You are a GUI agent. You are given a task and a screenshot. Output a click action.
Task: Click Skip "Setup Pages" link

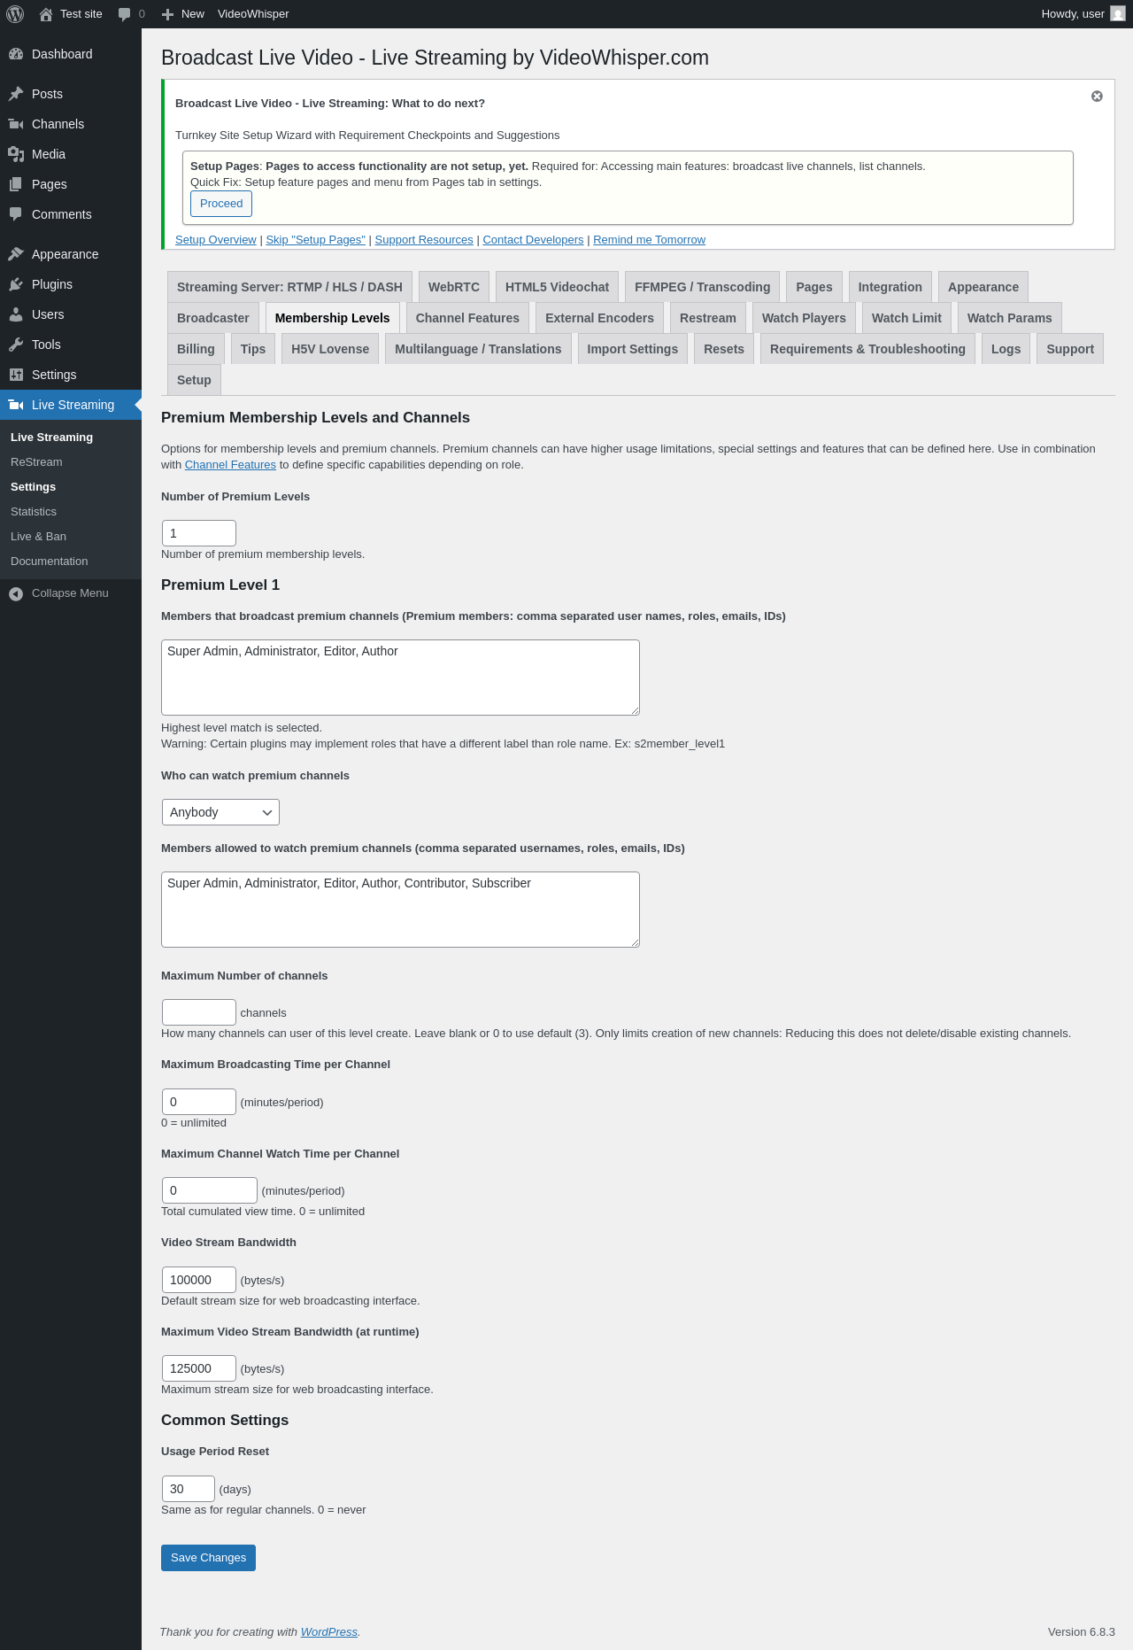[316, 240]
